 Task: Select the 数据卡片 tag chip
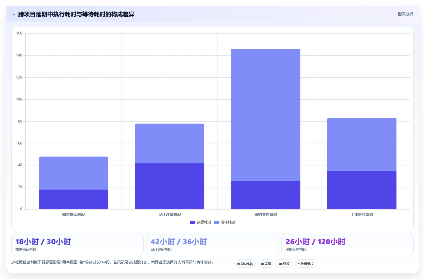click(x=306, y=264)
